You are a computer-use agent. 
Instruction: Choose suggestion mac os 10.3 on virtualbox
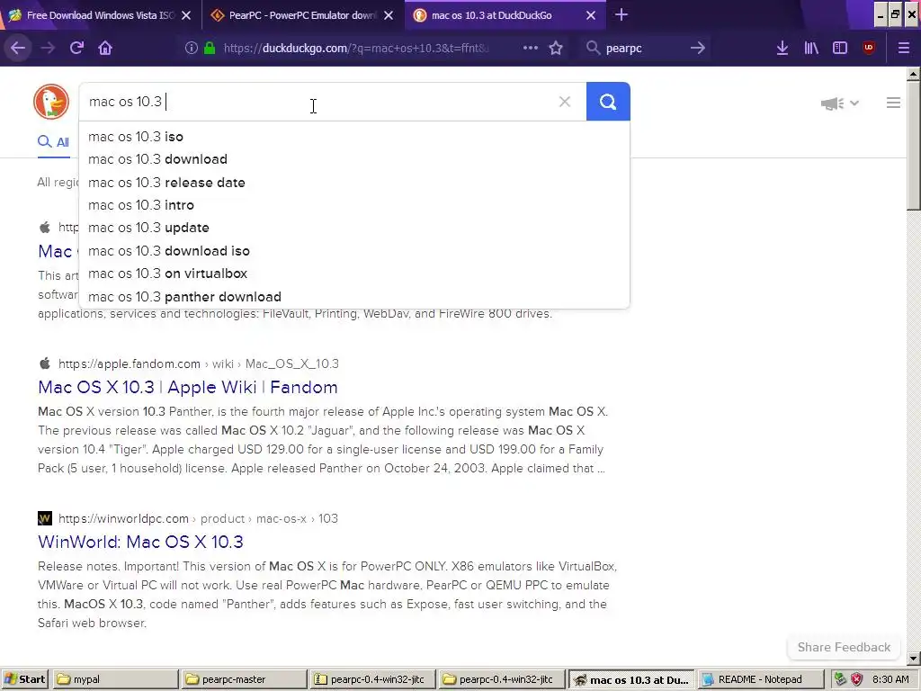[354, 274]
